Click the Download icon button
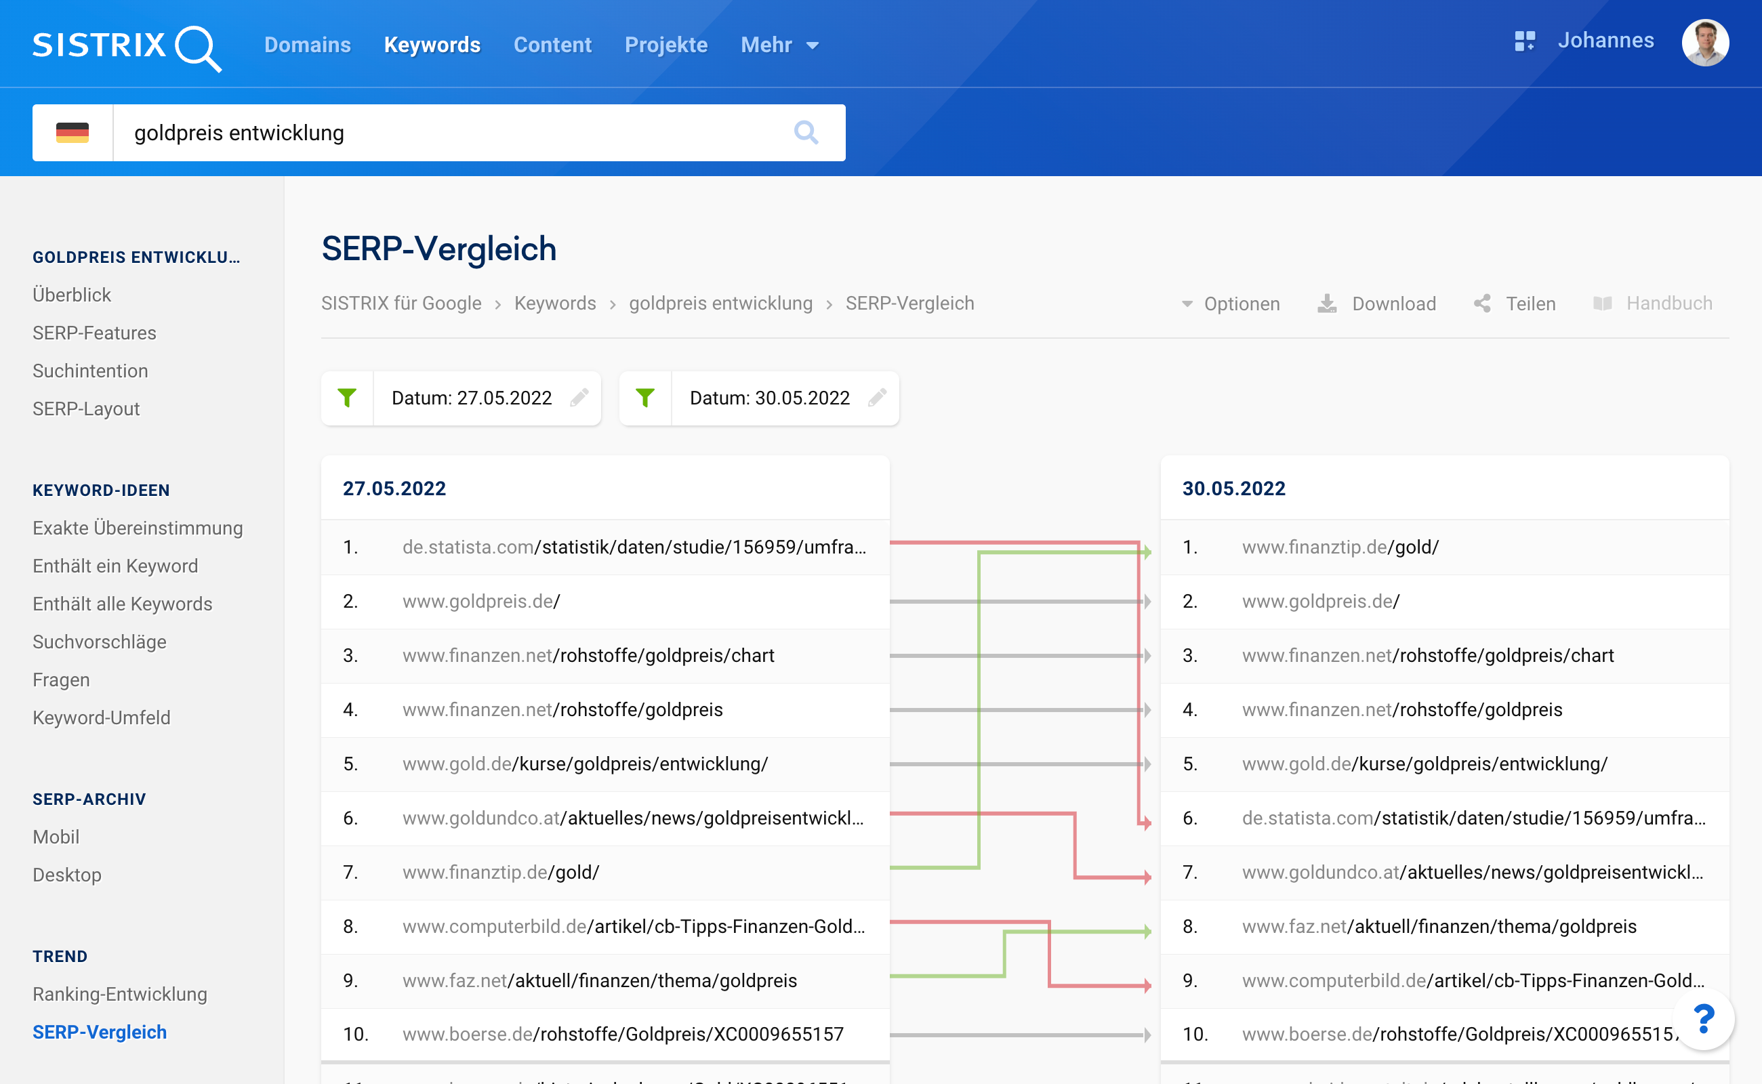The image size is (1762, 1084). (1327, 304)
